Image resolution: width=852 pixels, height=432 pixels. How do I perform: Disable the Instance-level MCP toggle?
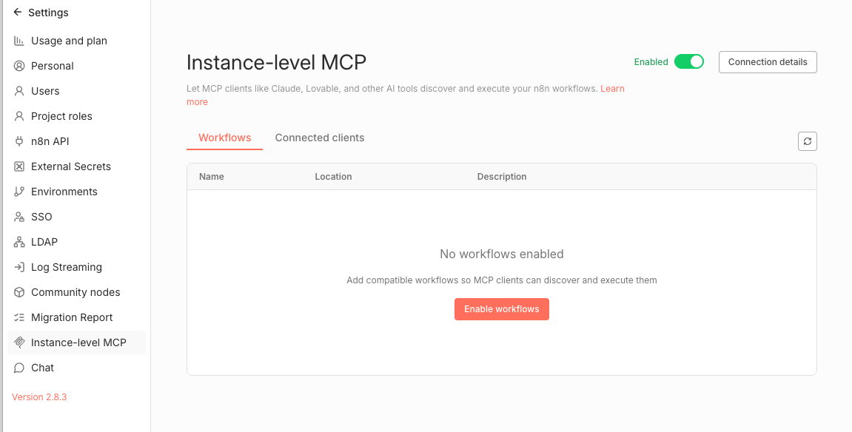pyautogui.click(x=689, y=62)
